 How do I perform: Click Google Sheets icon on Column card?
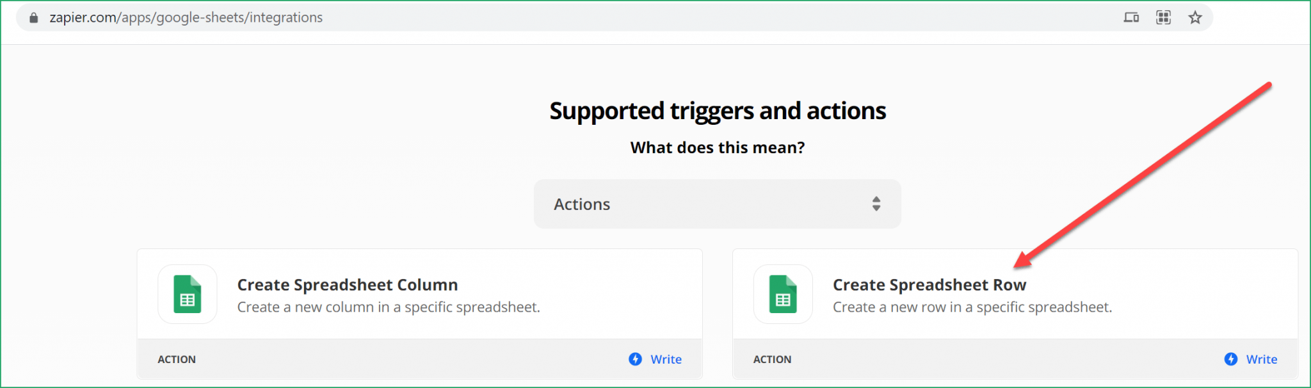(x=188, y=294)
